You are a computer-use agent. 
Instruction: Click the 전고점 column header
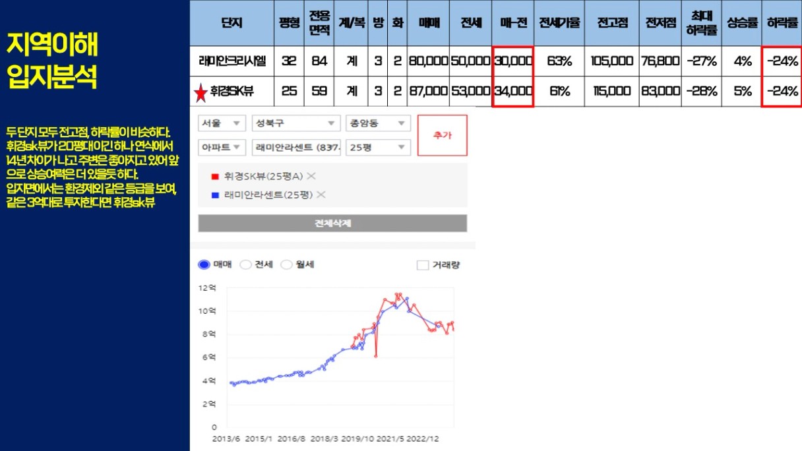click(x=612, y=23)
